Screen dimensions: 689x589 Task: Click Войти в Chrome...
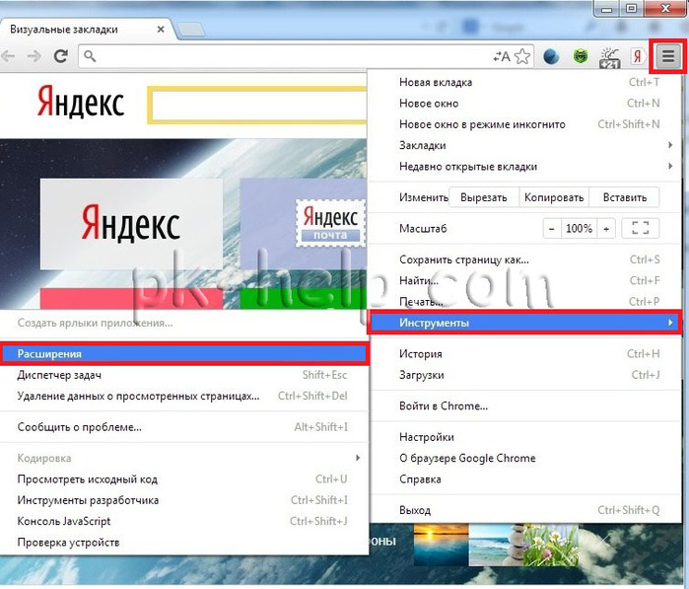click(x=525, y=406)
